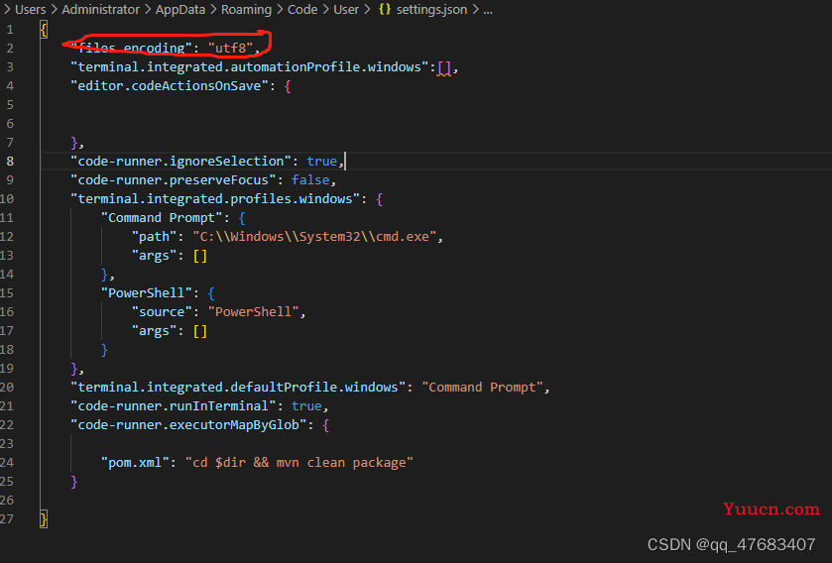Click the cmd.exe path string
The image size is (832, 563).
point(314,237)
